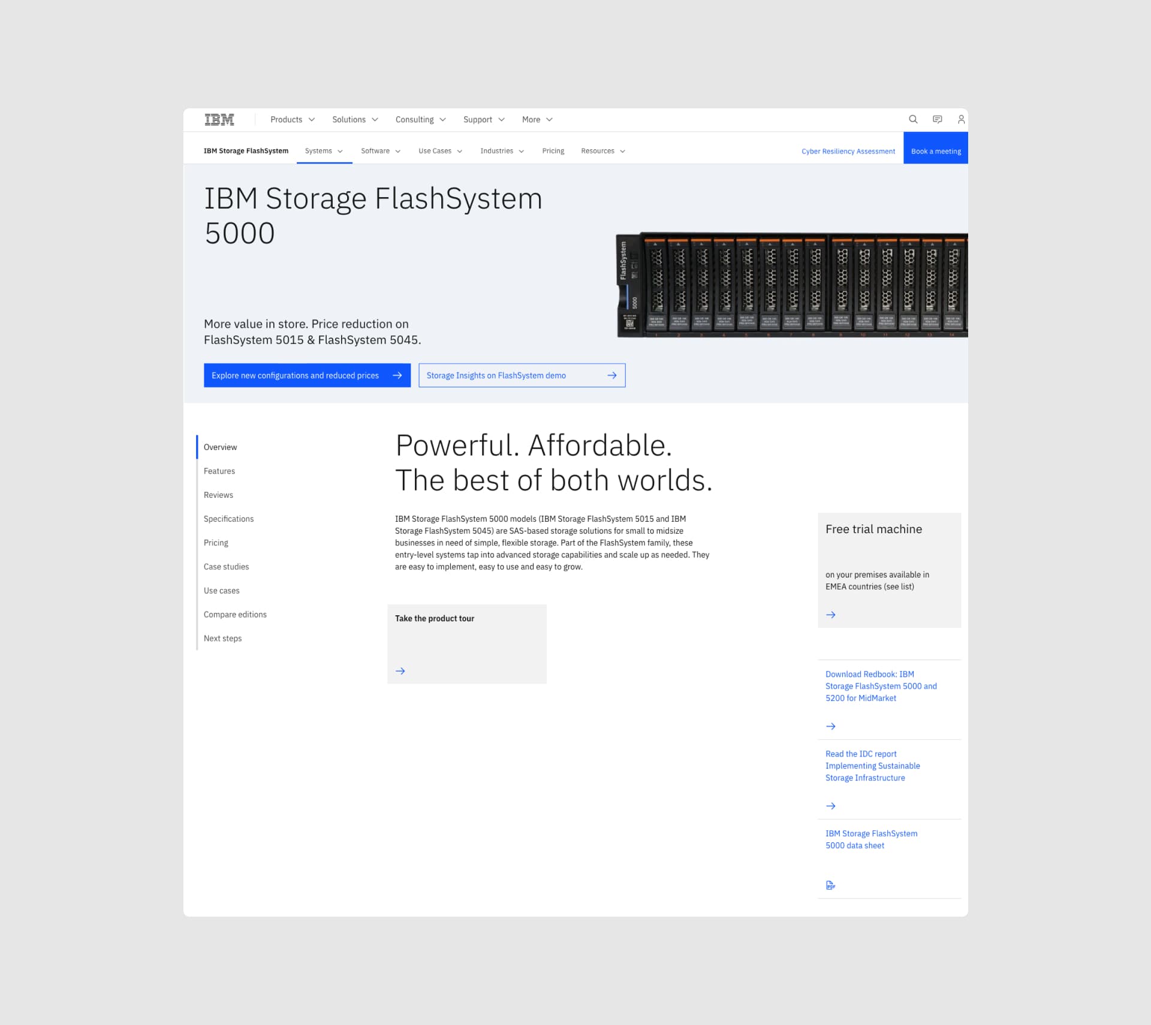Jump to the Features section
This screenshot has height=1025, width=1151.
tap(219, 471)
